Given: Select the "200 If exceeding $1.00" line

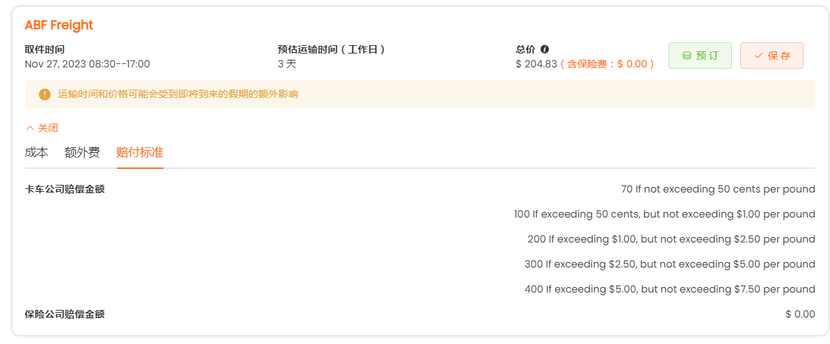Looking at the screenshot, I should (x=671, y=239).
